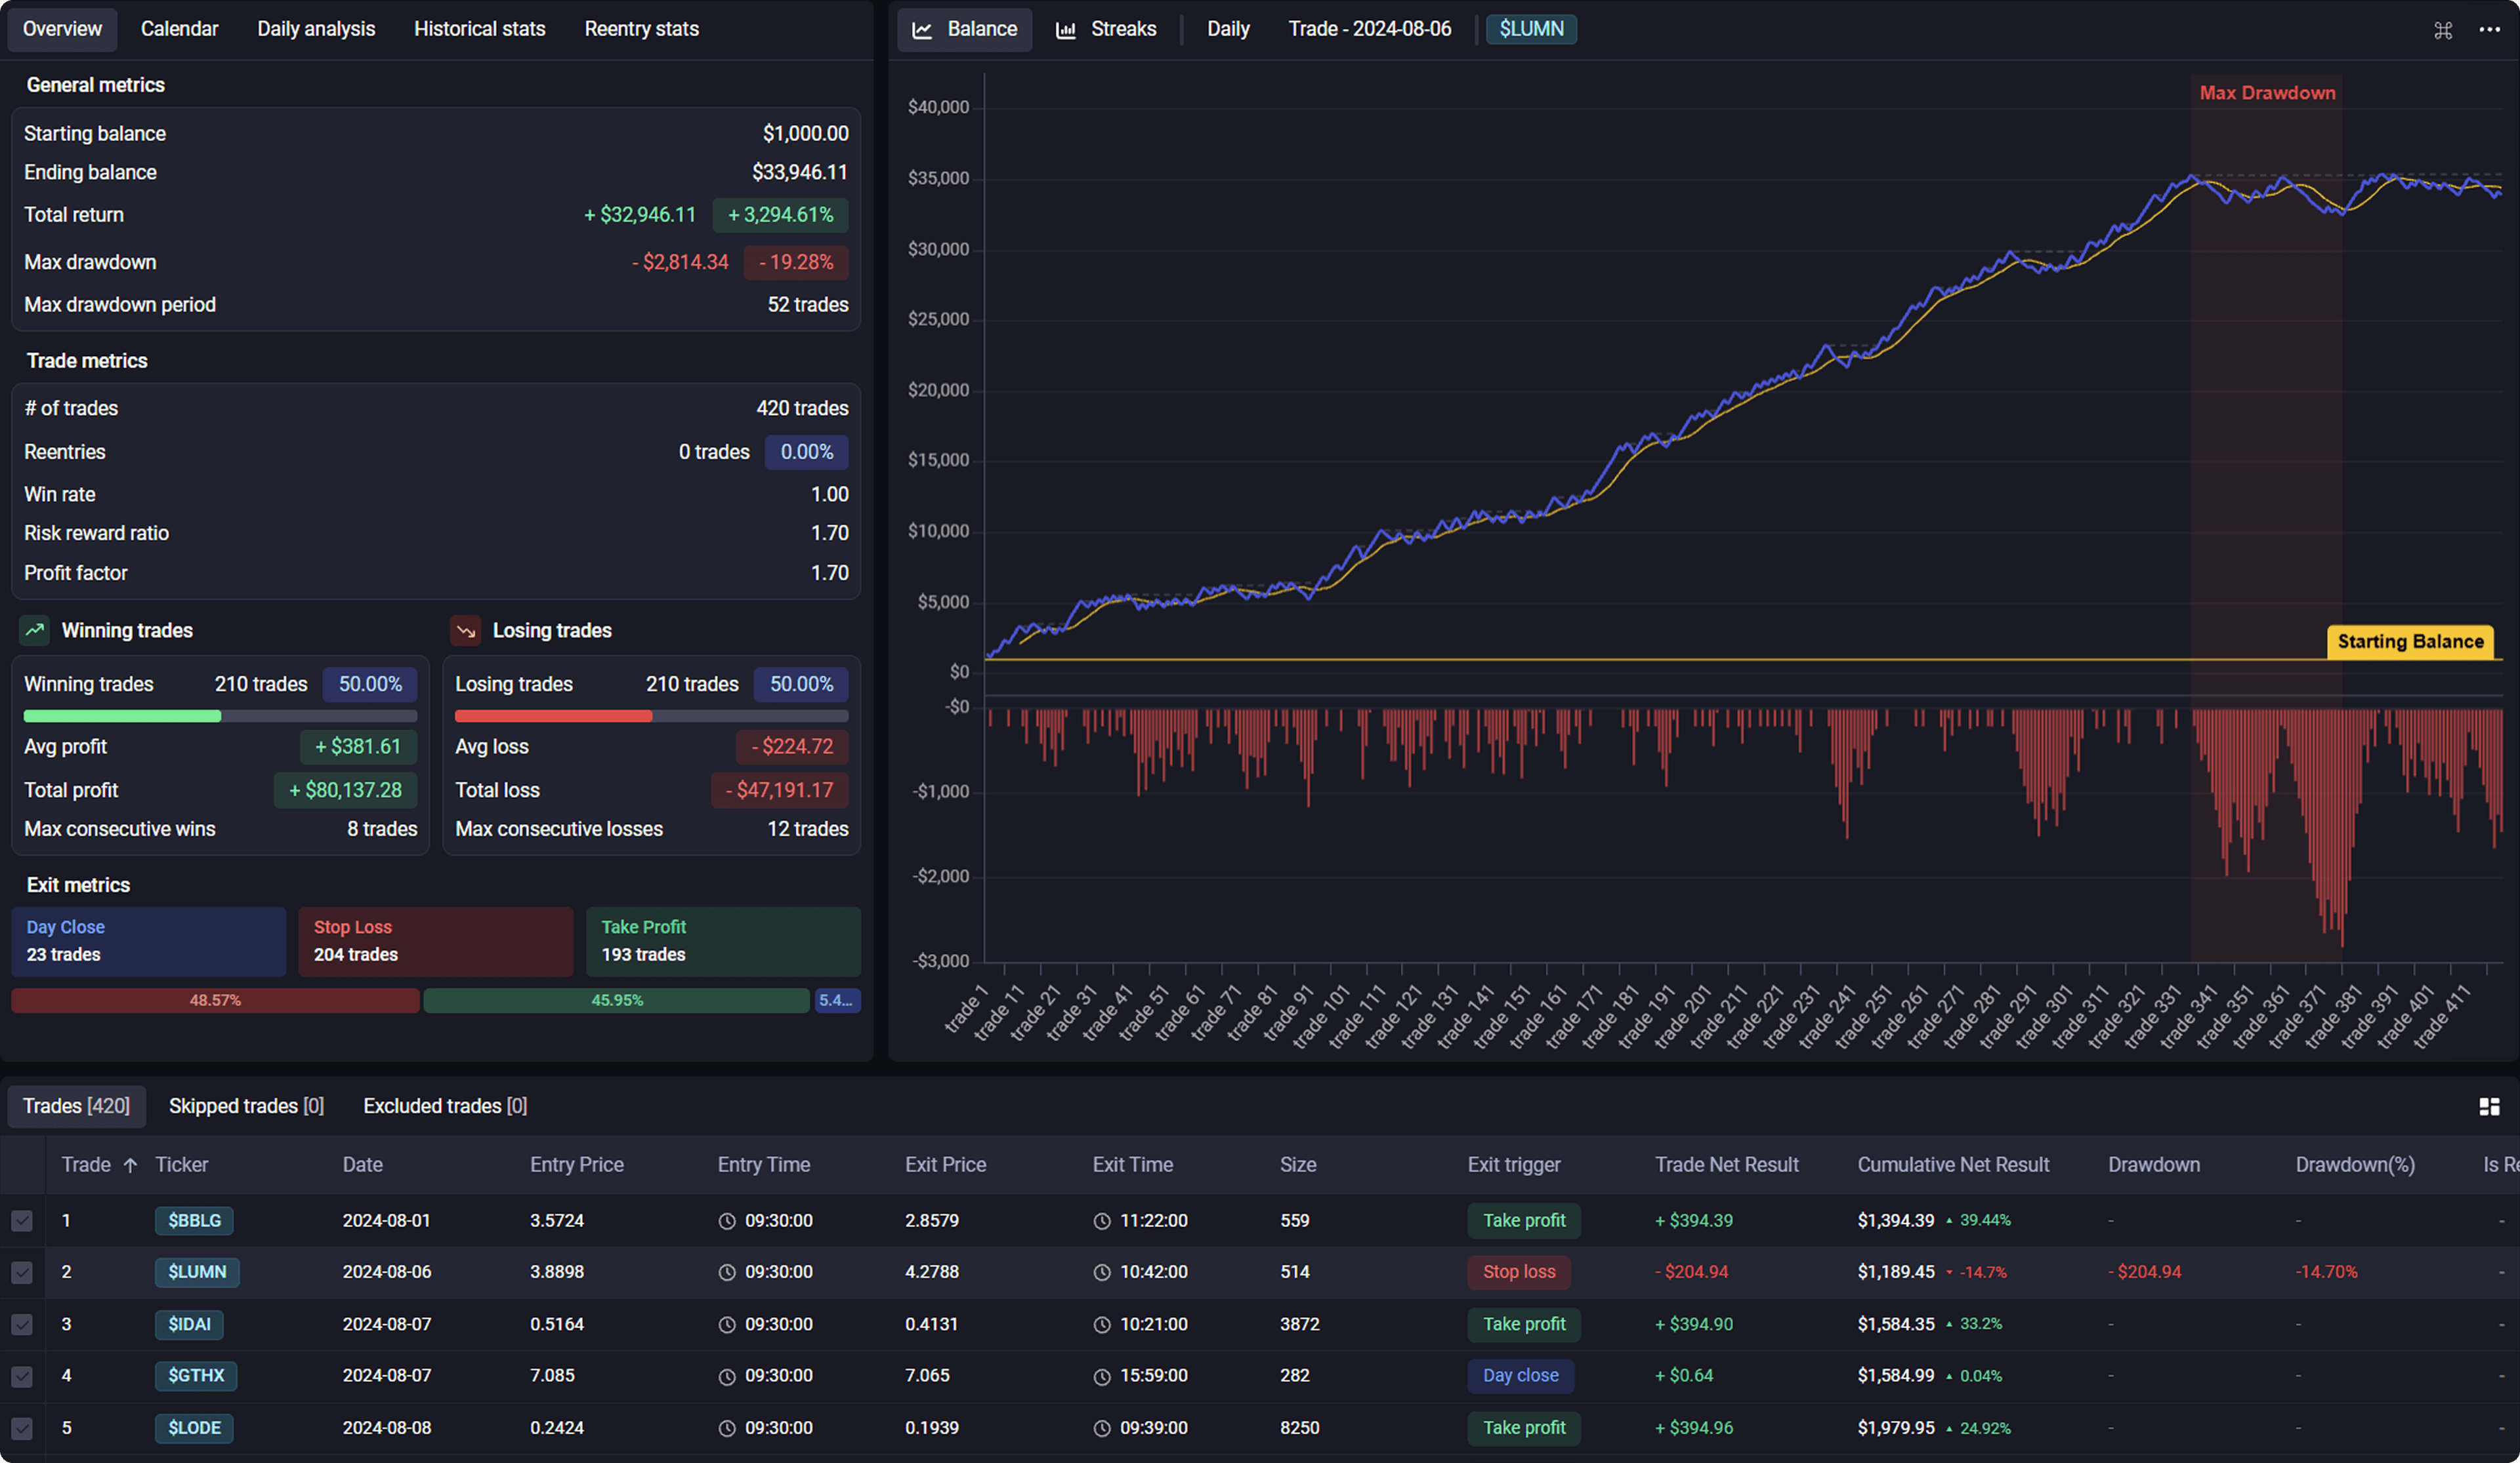Click the clock icon beside exit time 11:22:00

click(x=1102, y=1221)
